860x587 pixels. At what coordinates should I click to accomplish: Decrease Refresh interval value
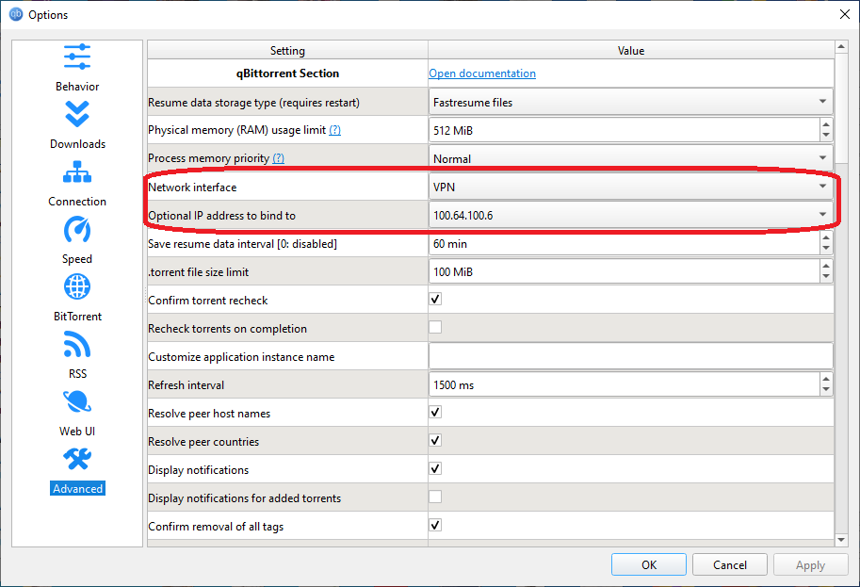(x=826, y=390)
